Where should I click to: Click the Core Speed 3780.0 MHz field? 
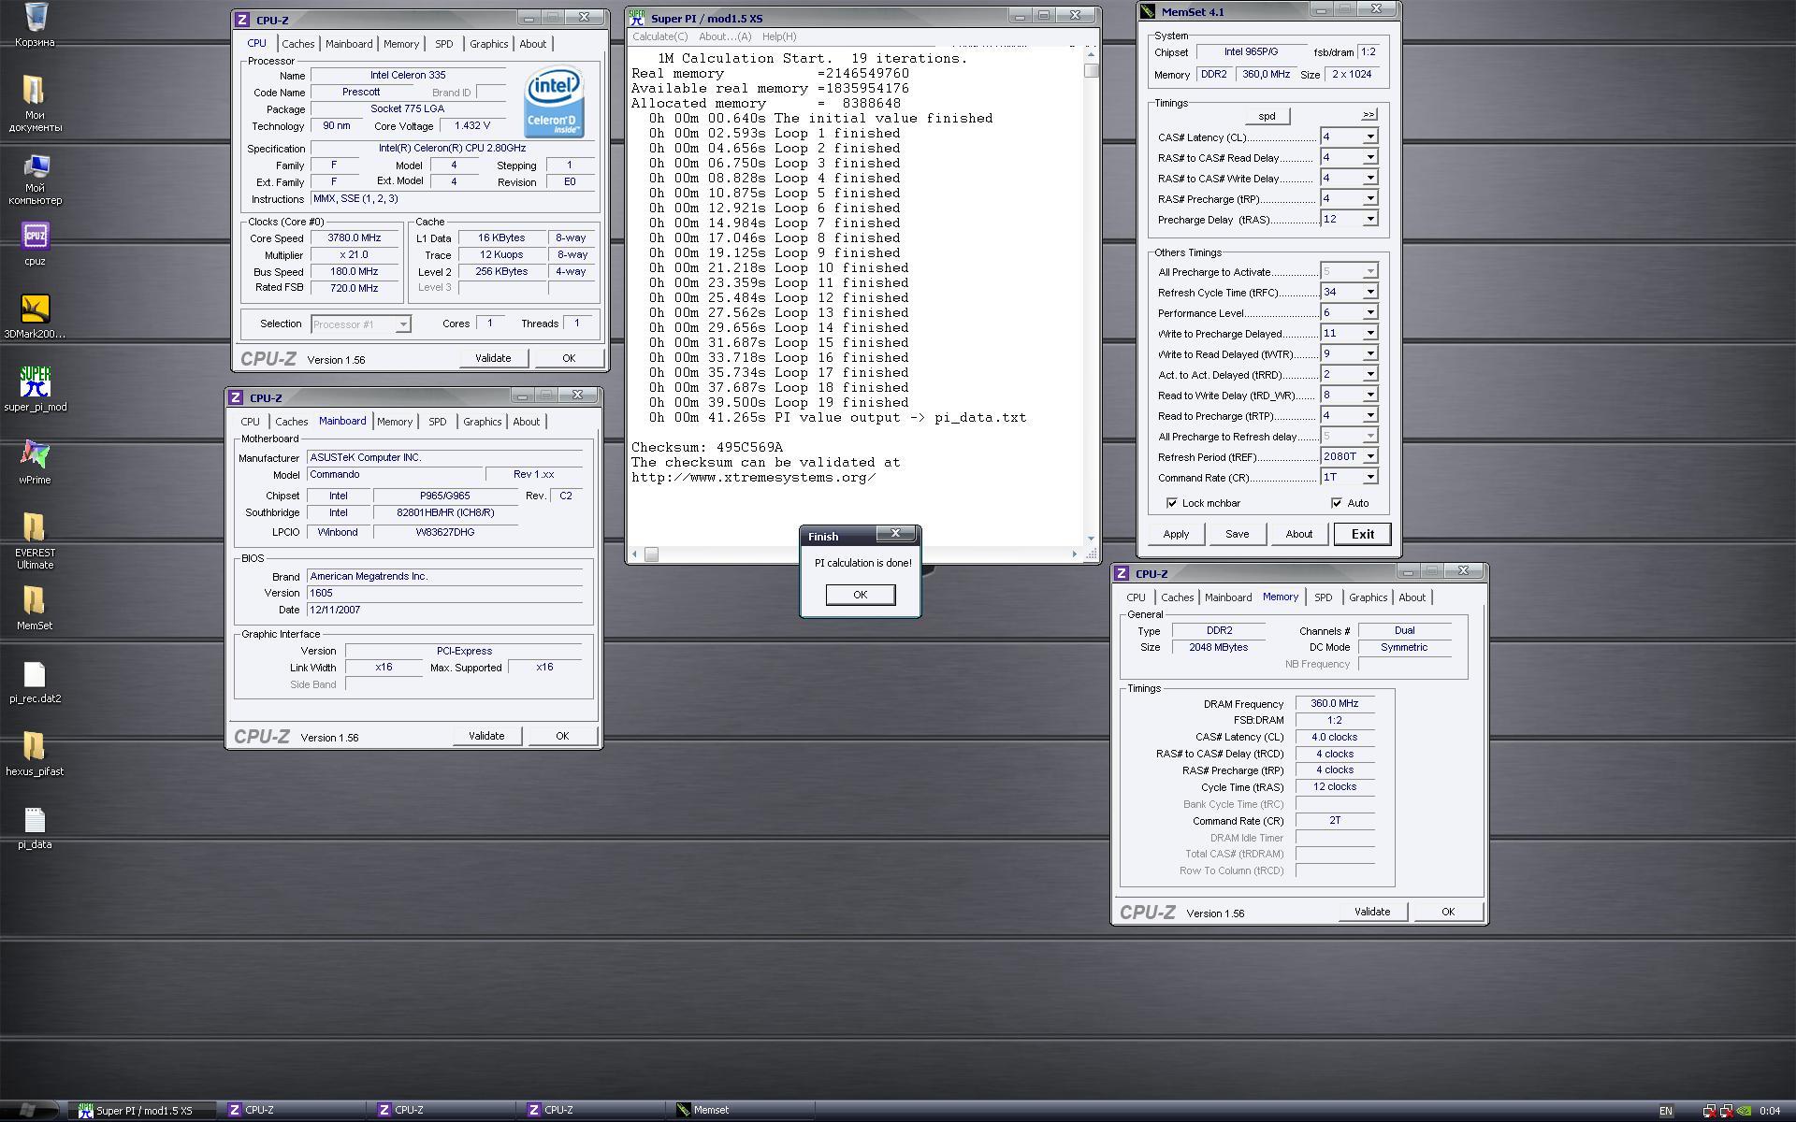(x=355, y=237)
